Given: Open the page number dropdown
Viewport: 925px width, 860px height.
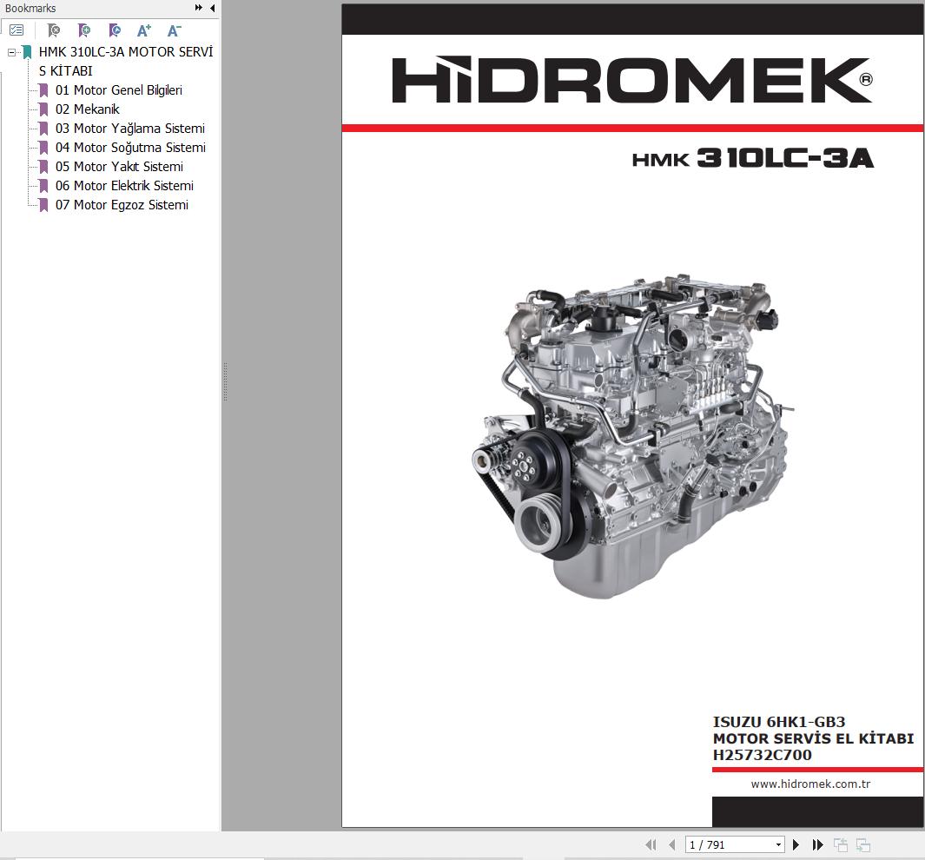Looking at the screenshot, I should pos(778,844).
